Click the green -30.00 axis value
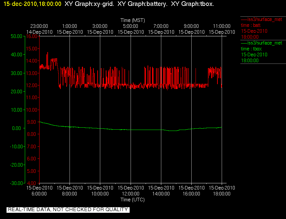 click(x=16, y=183)
